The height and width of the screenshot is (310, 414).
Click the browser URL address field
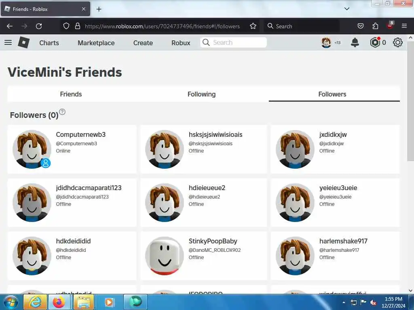[162, 26]
